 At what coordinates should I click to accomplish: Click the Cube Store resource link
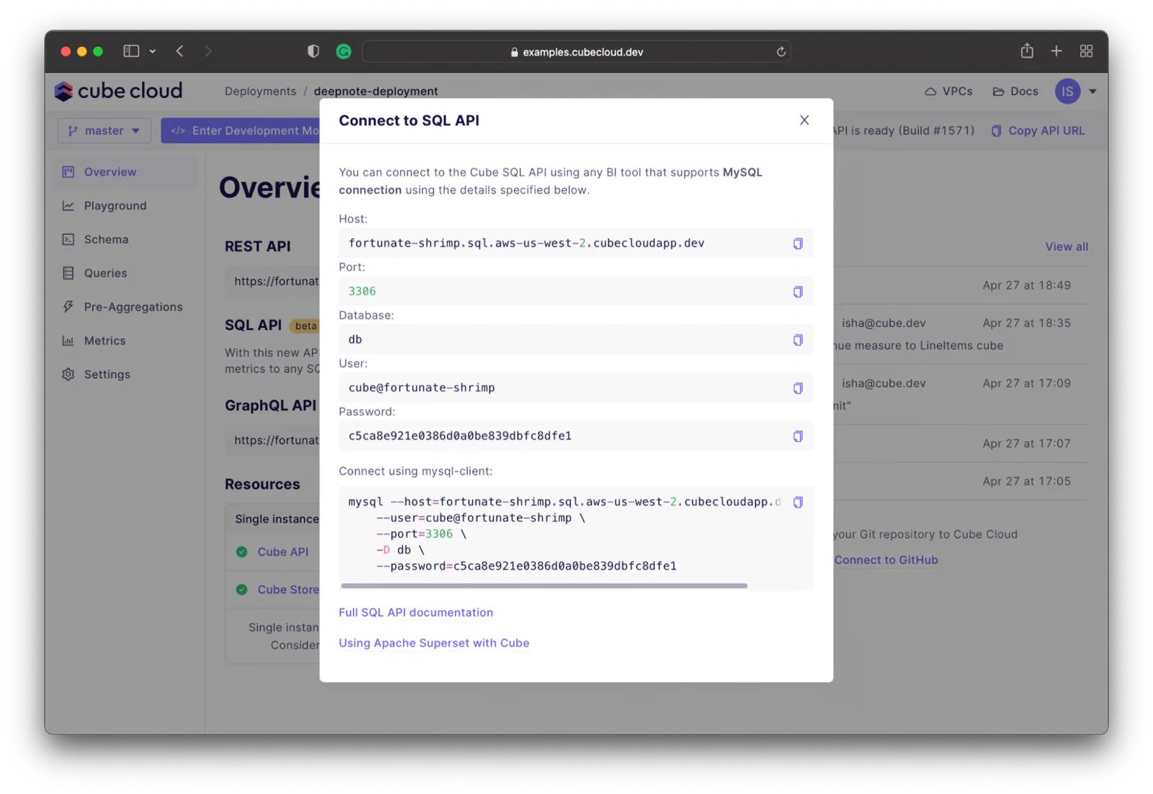click(288, 589)
